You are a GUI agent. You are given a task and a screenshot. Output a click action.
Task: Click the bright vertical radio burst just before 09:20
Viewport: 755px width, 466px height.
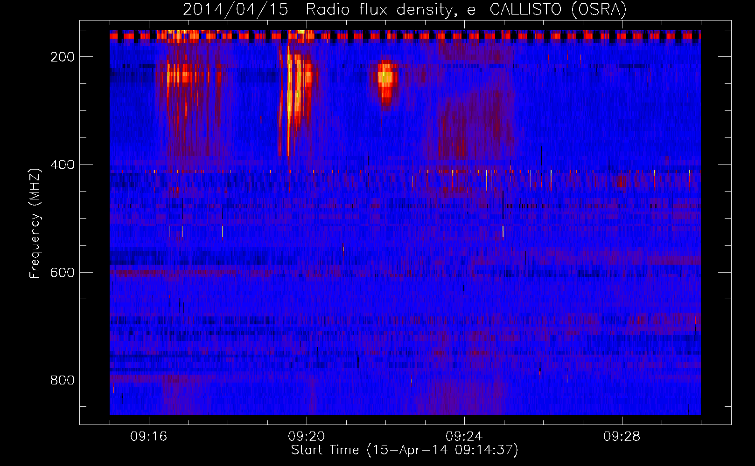tap(289, 103)
